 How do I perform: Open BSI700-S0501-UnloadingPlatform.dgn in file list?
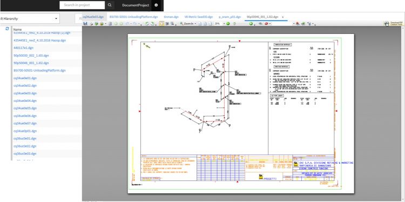(x=39, y=71)
